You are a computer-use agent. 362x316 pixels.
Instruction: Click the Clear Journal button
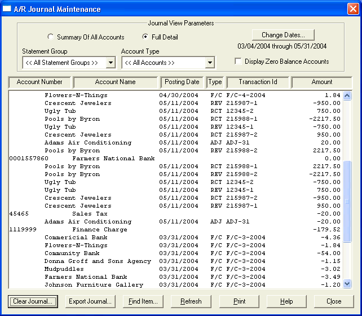[33, 301]
